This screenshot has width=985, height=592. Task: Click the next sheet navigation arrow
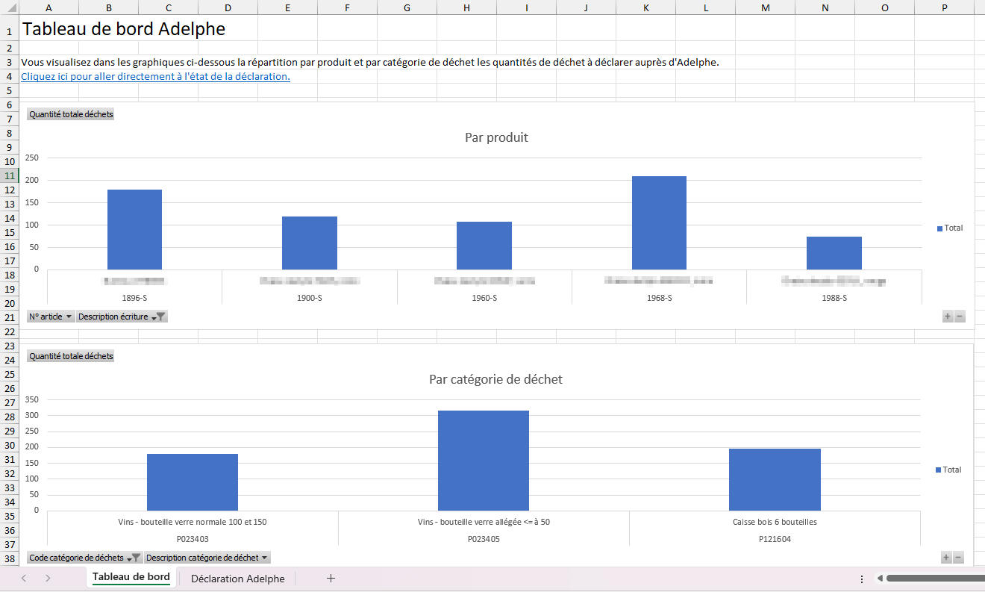48,578
